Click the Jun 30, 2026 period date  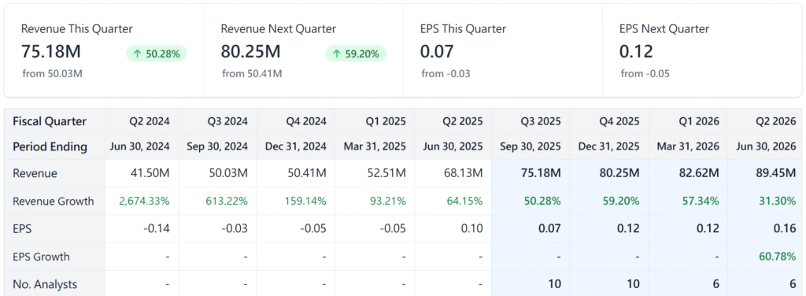(767, 146)
